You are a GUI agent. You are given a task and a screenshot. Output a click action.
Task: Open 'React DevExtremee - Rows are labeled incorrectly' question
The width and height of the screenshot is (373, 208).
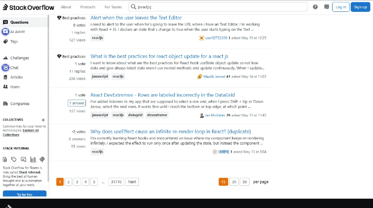163,95
